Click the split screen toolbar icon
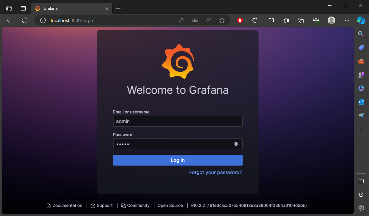369x216 pixels. pos(271,20)
